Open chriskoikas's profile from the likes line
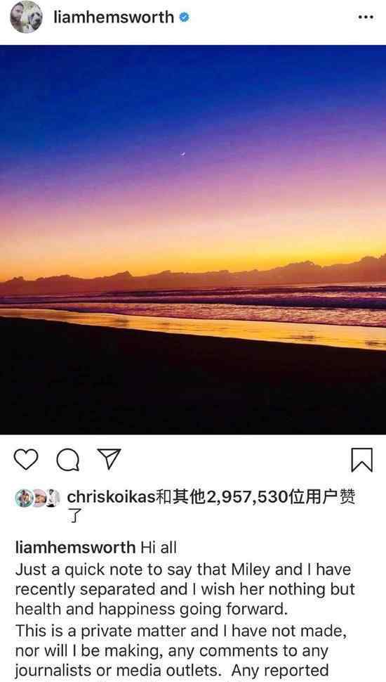The image size is (386, 682). click(111, 498)
